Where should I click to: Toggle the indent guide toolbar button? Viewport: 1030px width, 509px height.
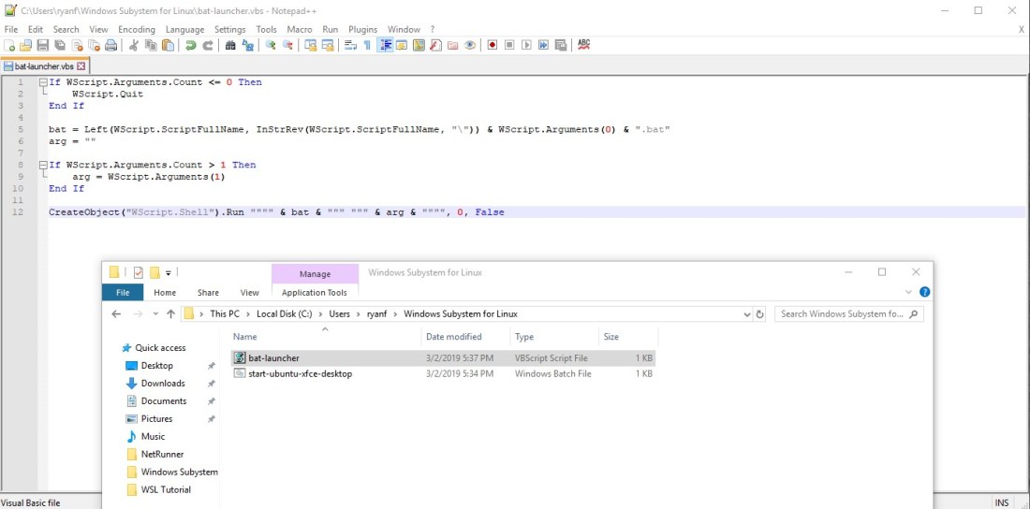pos(385,45)
